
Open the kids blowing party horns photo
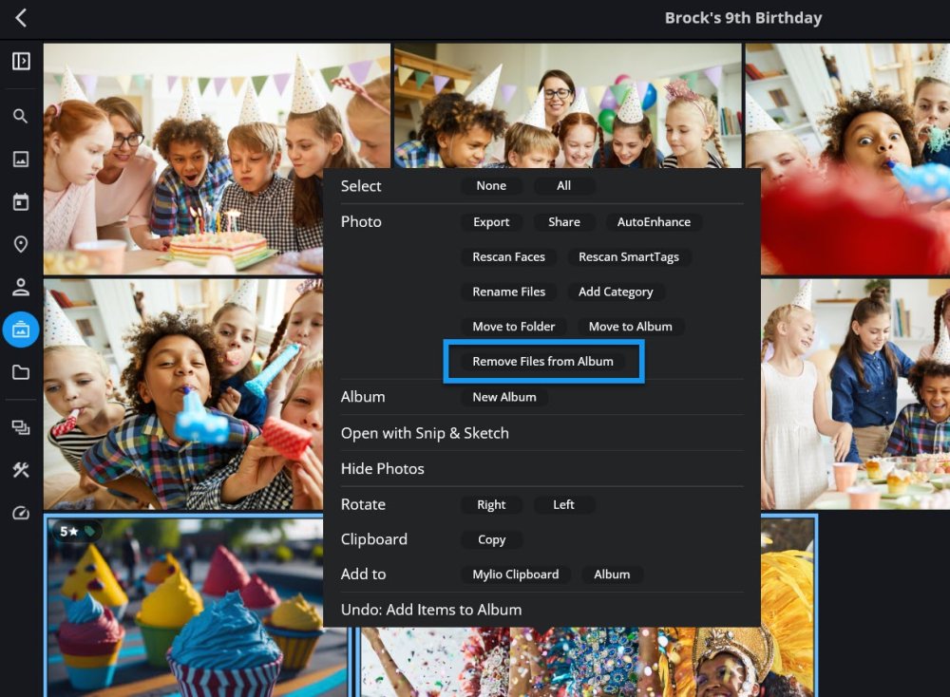pyautogui.click(x=183, y=394)
